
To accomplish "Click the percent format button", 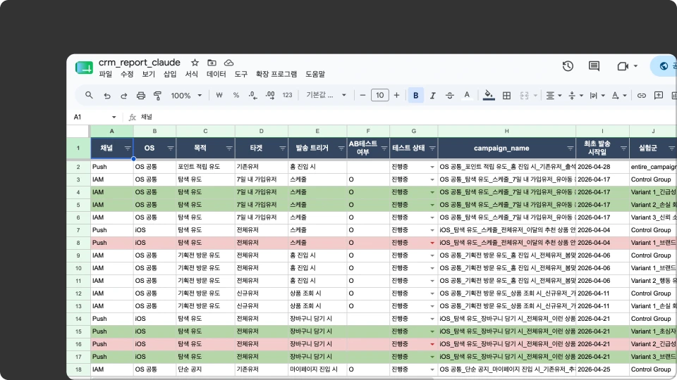I will (236, 96).
